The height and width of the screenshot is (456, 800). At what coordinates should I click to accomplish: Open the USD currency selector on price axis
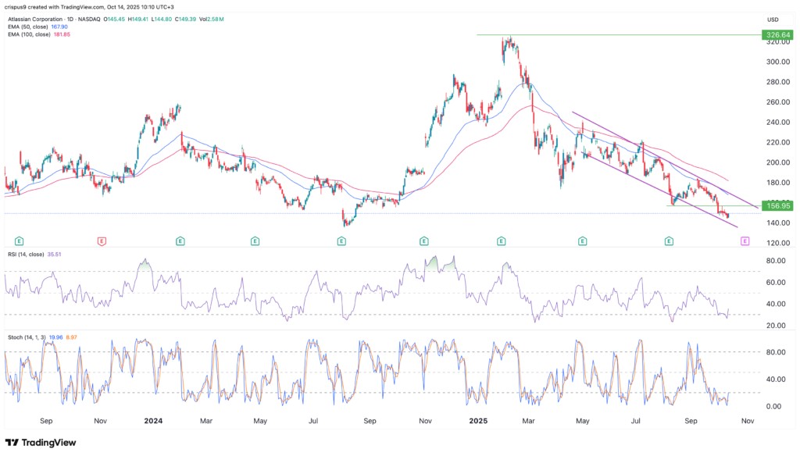(x=773, y=20)
